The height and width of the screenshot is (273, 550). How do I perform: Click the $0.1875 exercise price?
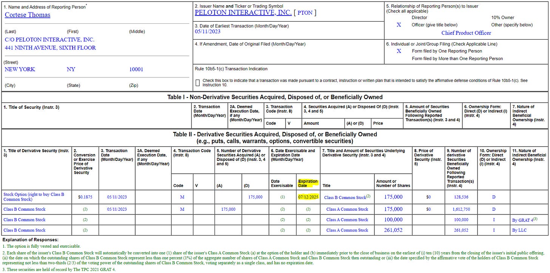(85, 197)
